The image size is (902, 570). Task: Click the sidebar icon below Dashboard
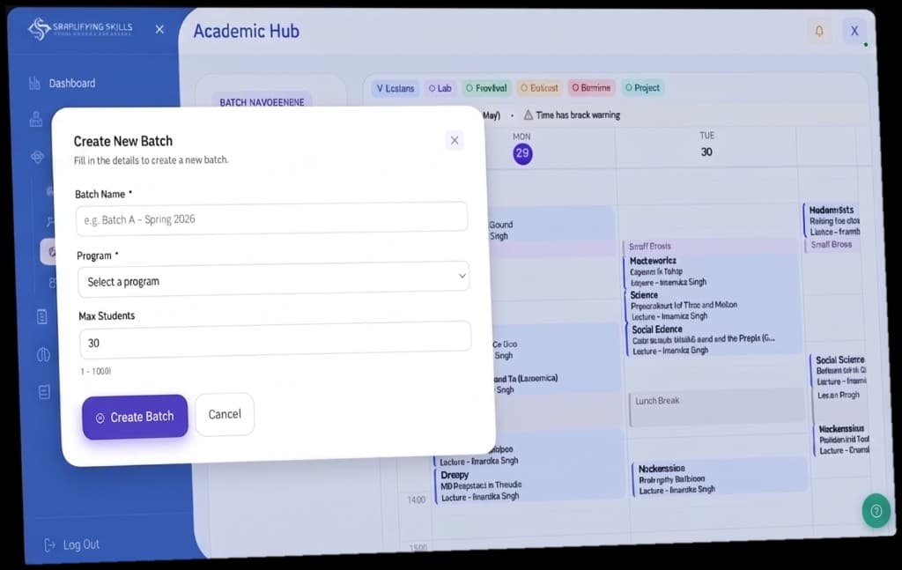coord(36,119)
